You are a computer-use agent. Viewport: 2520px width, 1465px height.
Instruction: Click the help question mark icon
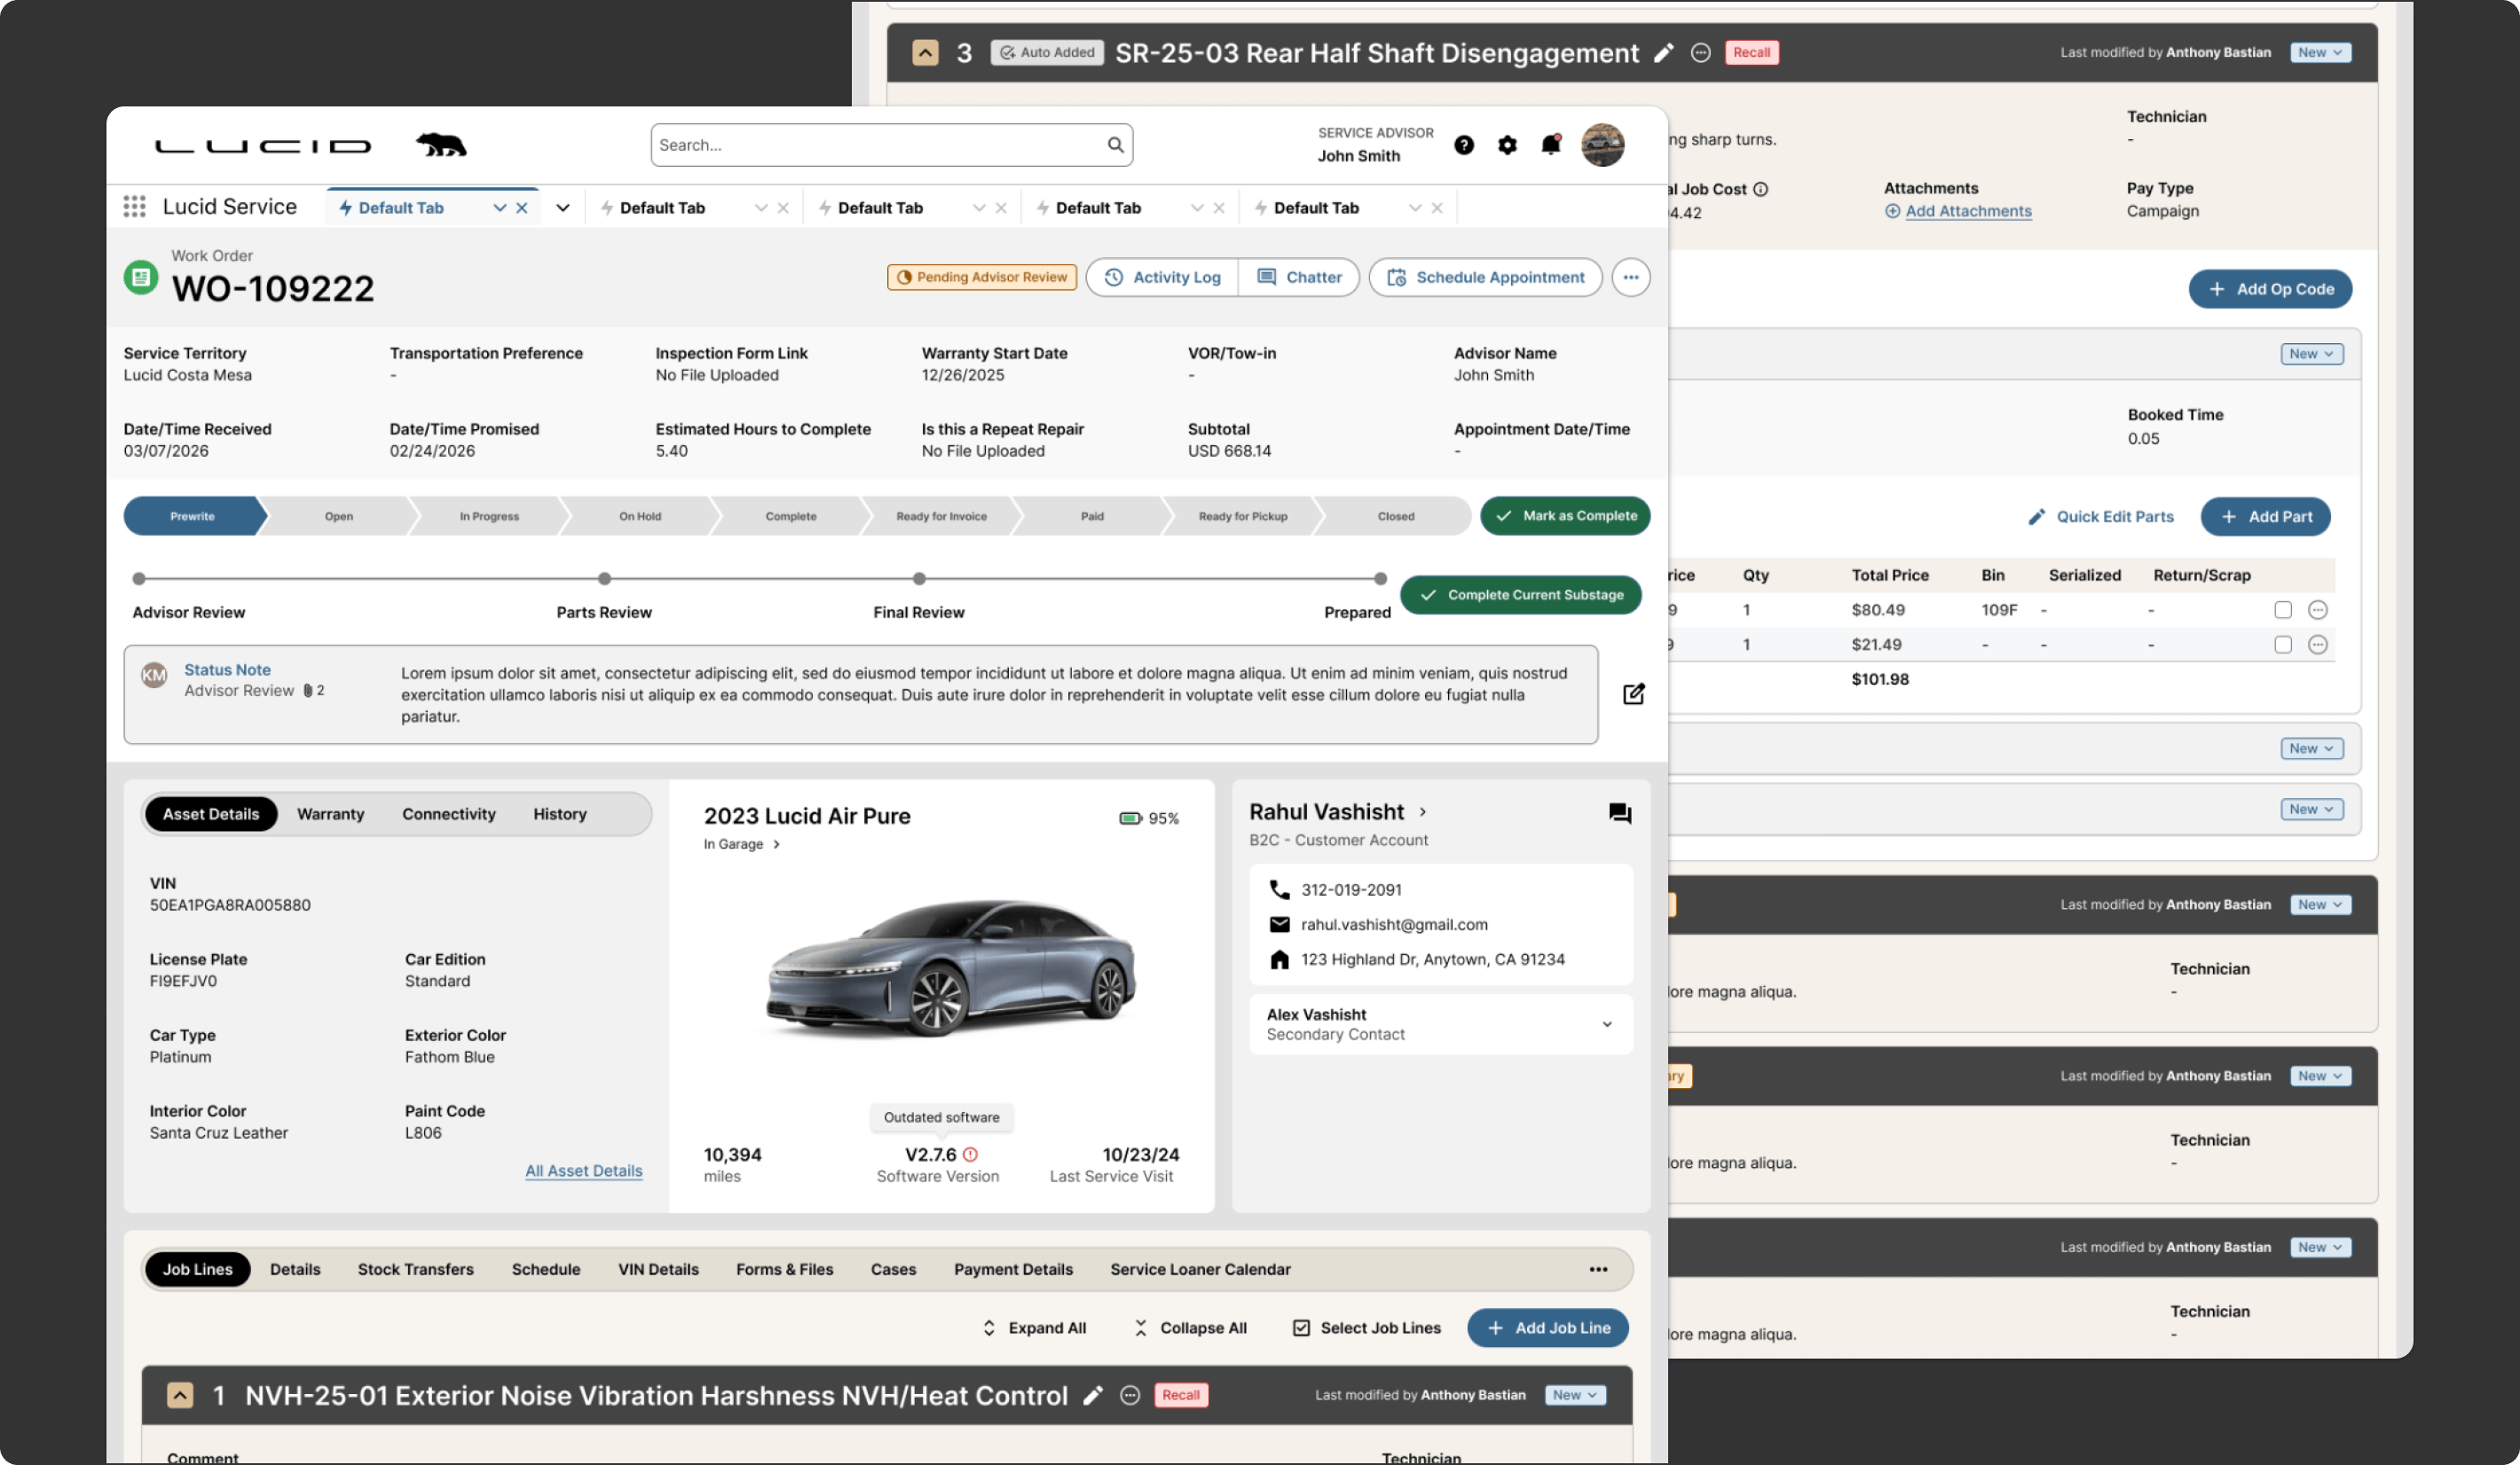pos(1463,145)
